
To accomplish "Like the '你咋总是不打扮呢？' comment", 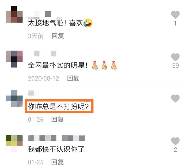I will click(175, 99).
